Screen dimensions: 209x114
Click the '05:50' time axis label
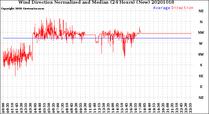49,108
